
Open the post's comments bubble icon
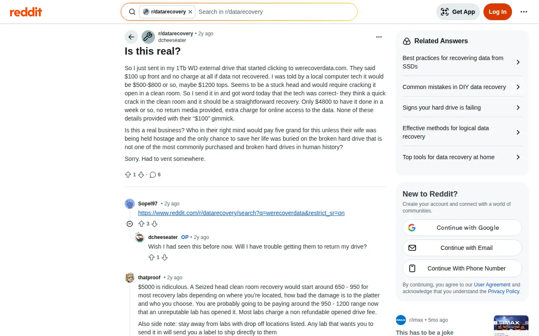click(x=153, y=175)
